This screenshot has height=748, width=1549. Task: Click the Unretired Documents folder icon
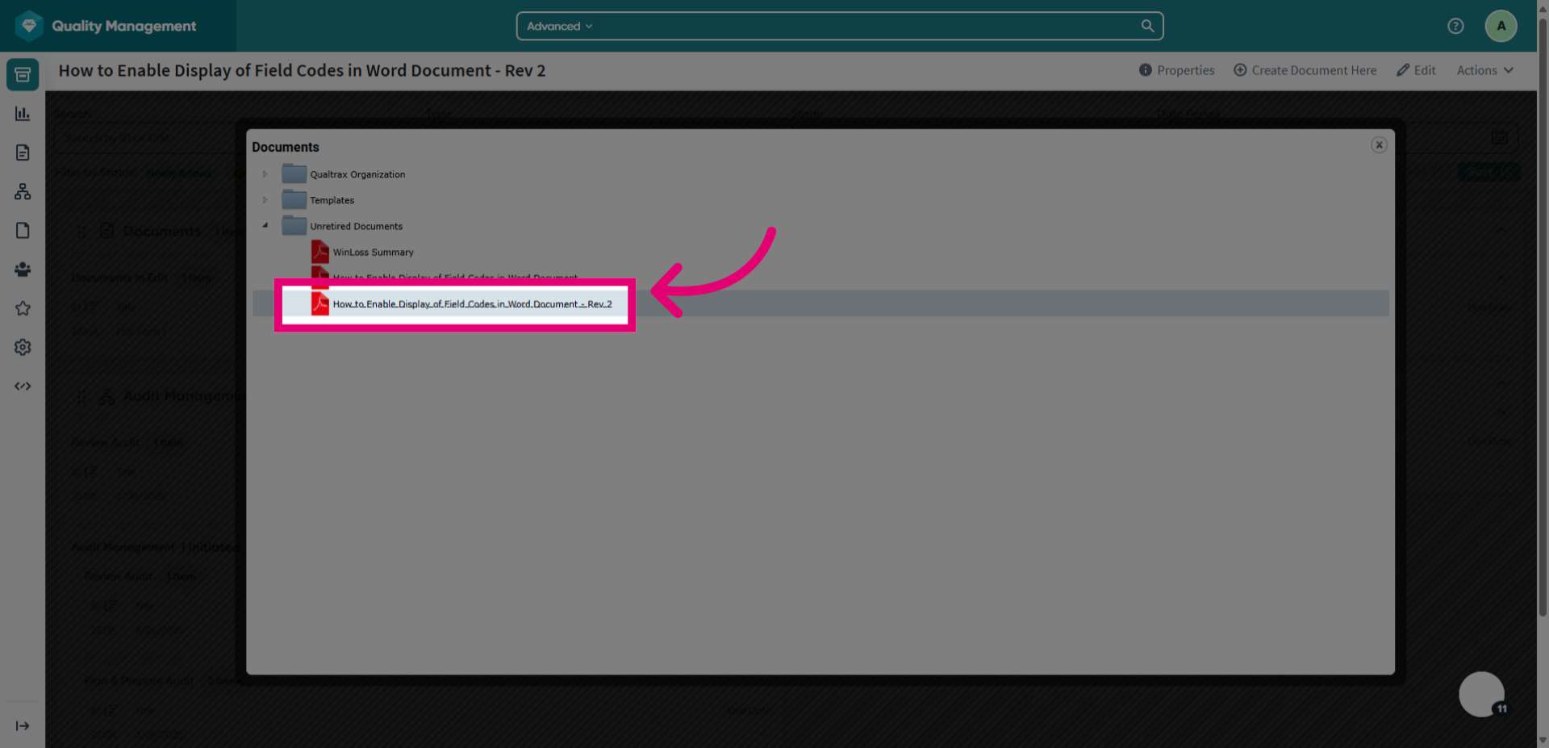coord(294,225)
